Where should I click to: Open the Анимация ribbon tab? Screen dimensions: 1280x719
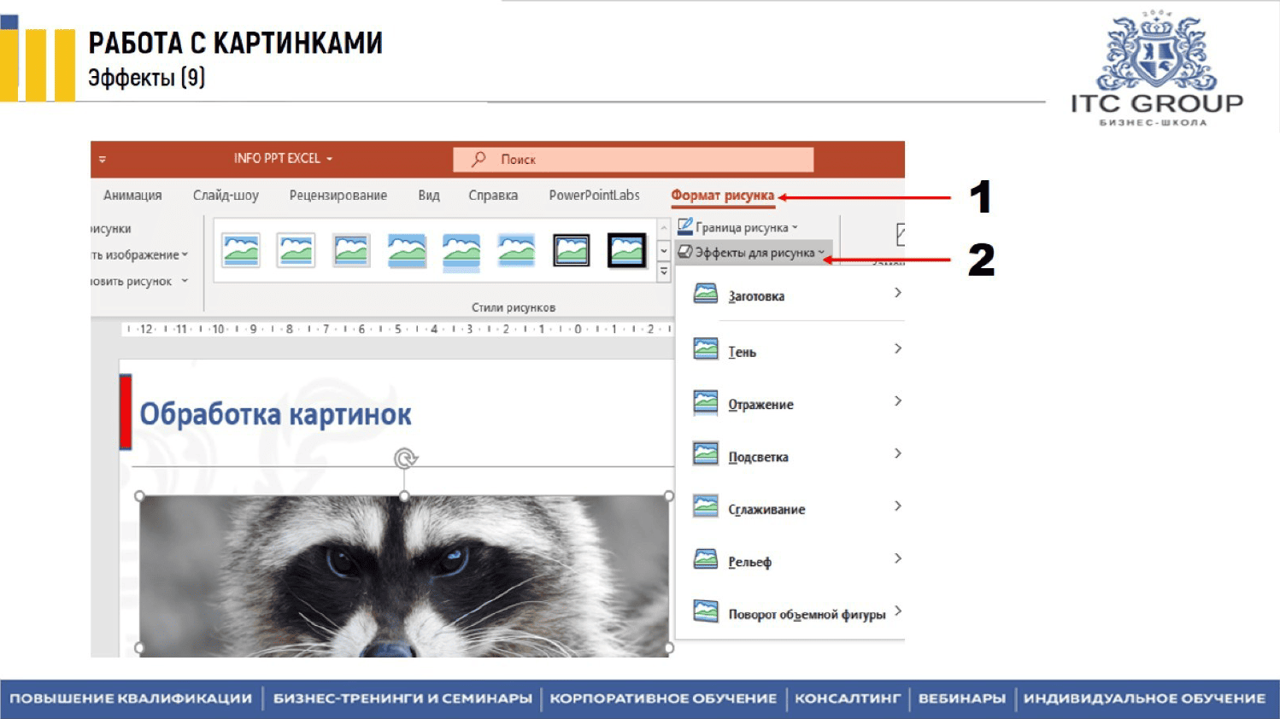[x=132, y=196]
